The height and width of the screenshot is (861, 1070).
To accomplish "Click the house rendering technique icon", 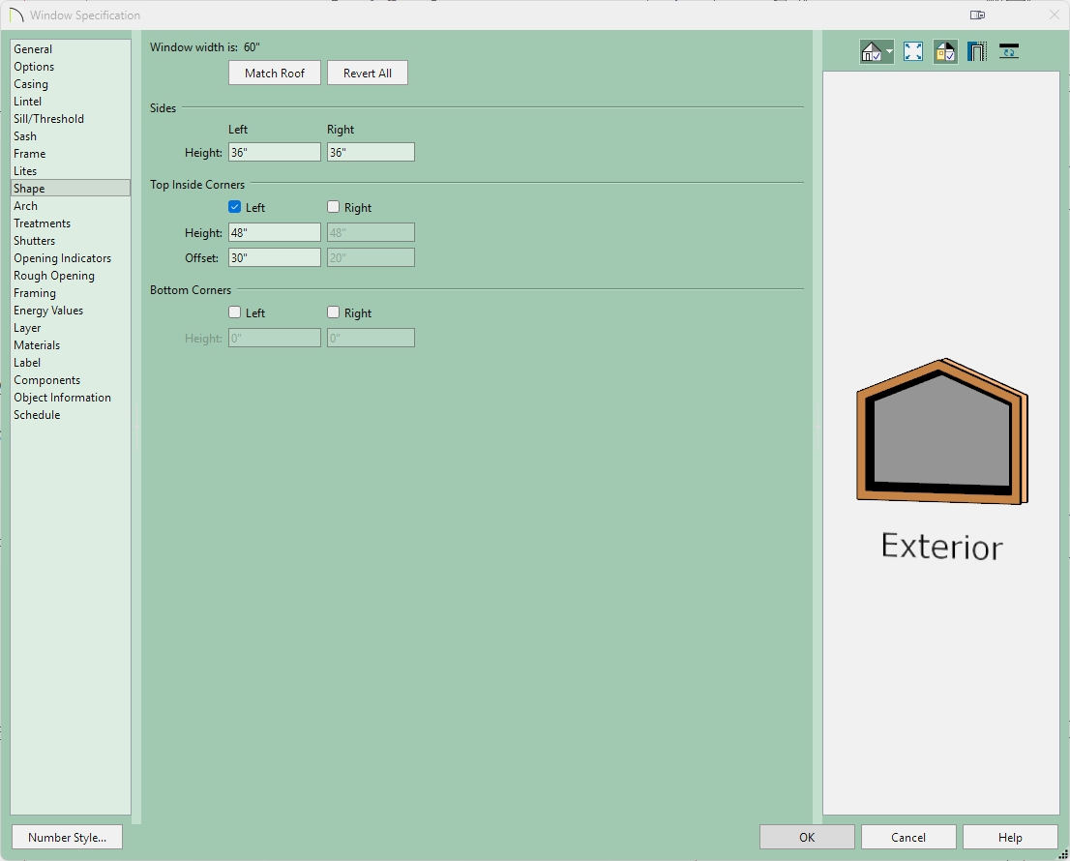I will [872, 52].
